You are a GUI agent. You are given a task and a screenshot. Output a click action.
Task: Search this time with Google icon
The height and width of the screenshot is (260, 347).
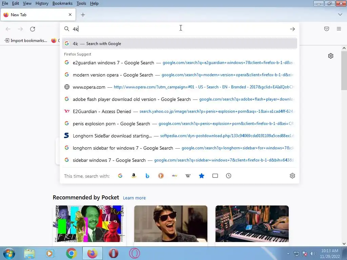point(120,176)
